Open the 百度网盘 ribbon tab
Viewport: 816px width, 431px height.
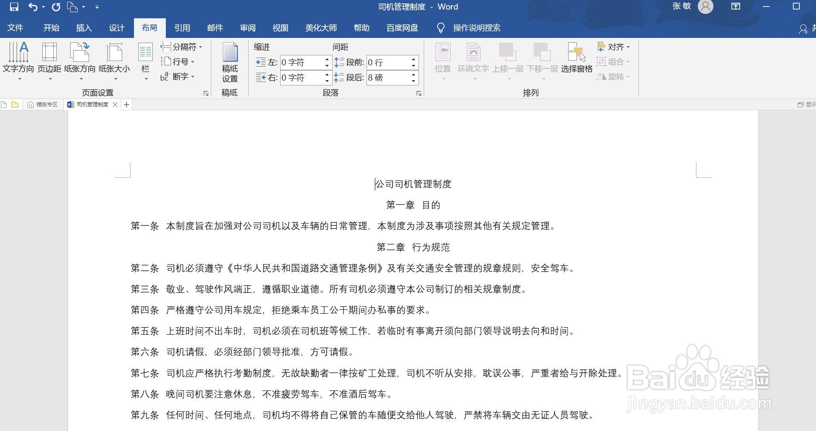(x=401, y=27)
